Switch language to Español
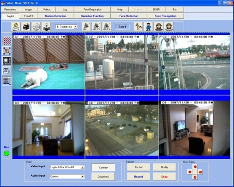This screenshot has height=187, width=234. click(x=29, y=16)
